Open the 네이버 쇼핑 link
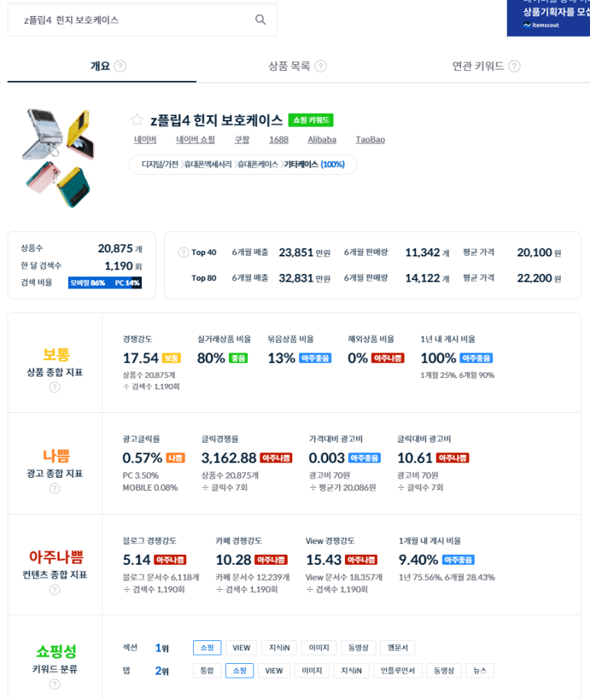This screenshot has height=699, width=590. 195,140
